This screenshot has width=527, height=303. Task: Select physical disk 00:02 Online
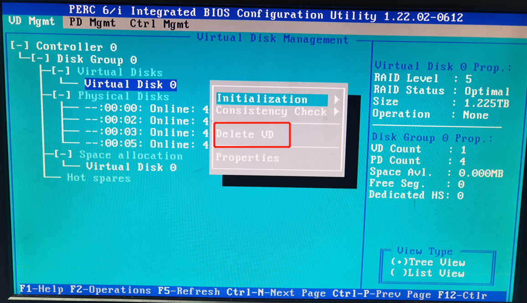[x=146, y=120]
